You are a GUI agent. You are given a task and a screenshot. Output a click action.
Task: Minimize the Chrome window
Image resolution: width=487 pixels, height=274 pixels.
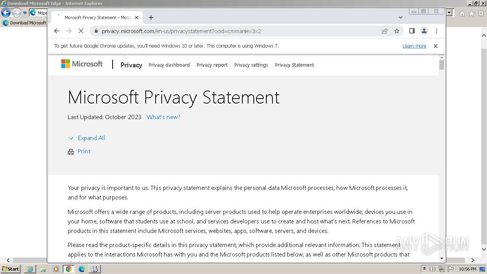pyautogui.click(x=414, y=11)
